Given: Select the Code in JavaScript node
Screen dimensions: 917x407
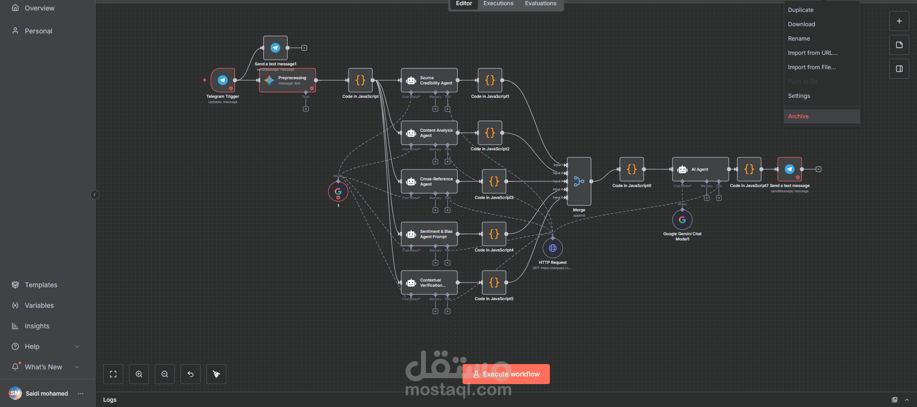Looking at the screenshot, I should pos(360,80).
